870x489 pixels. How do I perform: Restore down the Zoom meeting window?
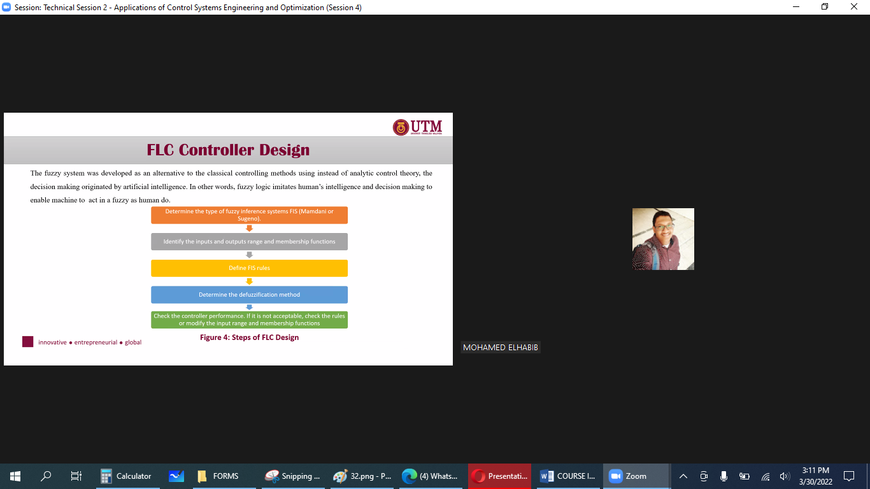click(x=825, y=7)
